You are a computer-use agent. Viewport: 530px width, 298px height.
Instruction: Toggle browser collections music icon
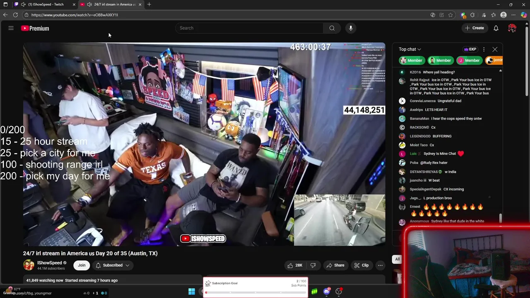point(484,15)
